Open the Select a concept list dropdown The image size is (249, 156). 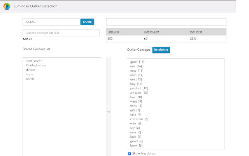[x=61, y=33]
